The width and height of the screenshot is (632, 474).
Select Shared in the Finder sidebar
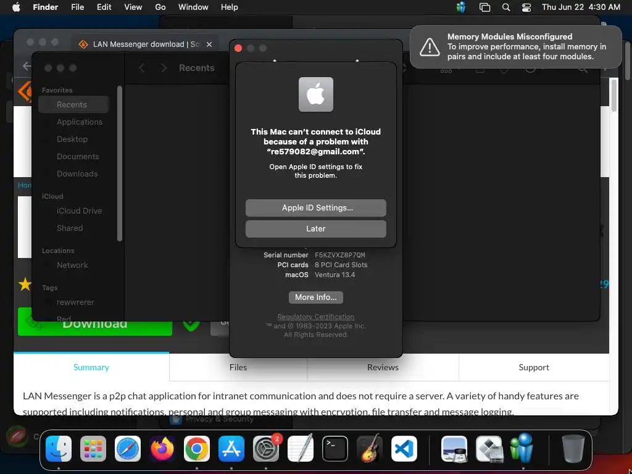click(74, 228)
